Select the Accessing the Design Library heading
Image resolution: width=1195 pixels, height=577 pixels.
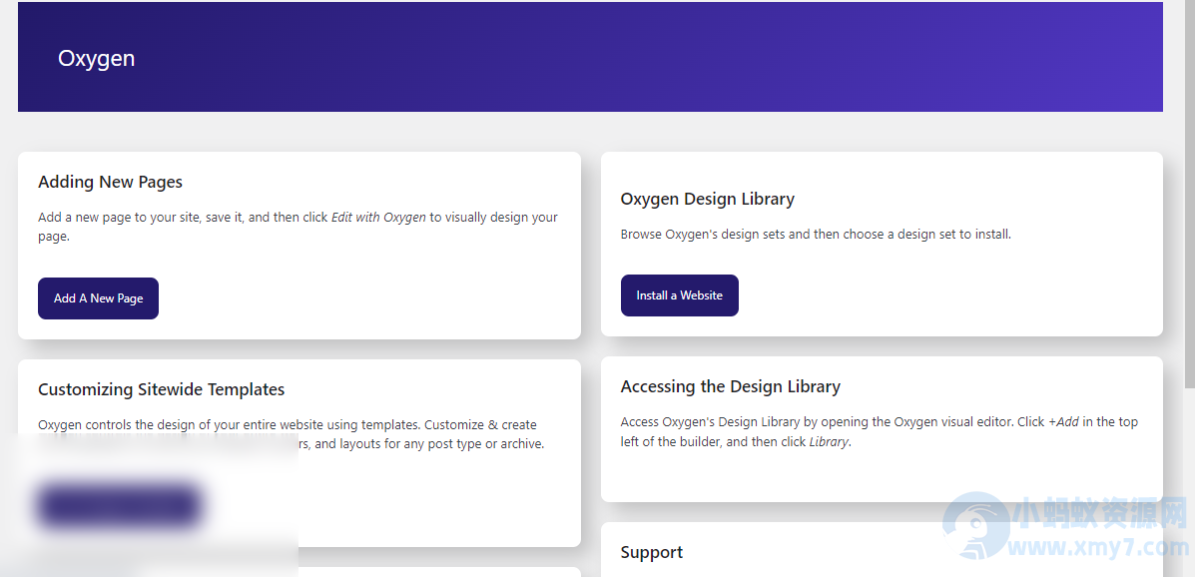pyautogui.click(x=730, y=385)
